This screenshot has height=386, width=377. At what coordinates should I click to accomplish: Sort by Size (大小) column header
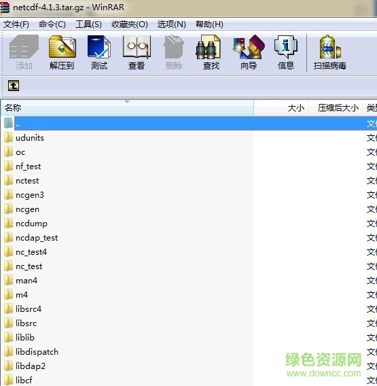(281, 108)
